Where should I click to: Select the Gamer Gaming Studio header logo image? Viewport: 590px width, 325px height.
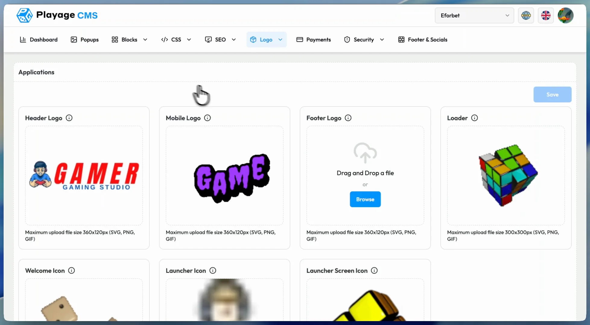84,175
